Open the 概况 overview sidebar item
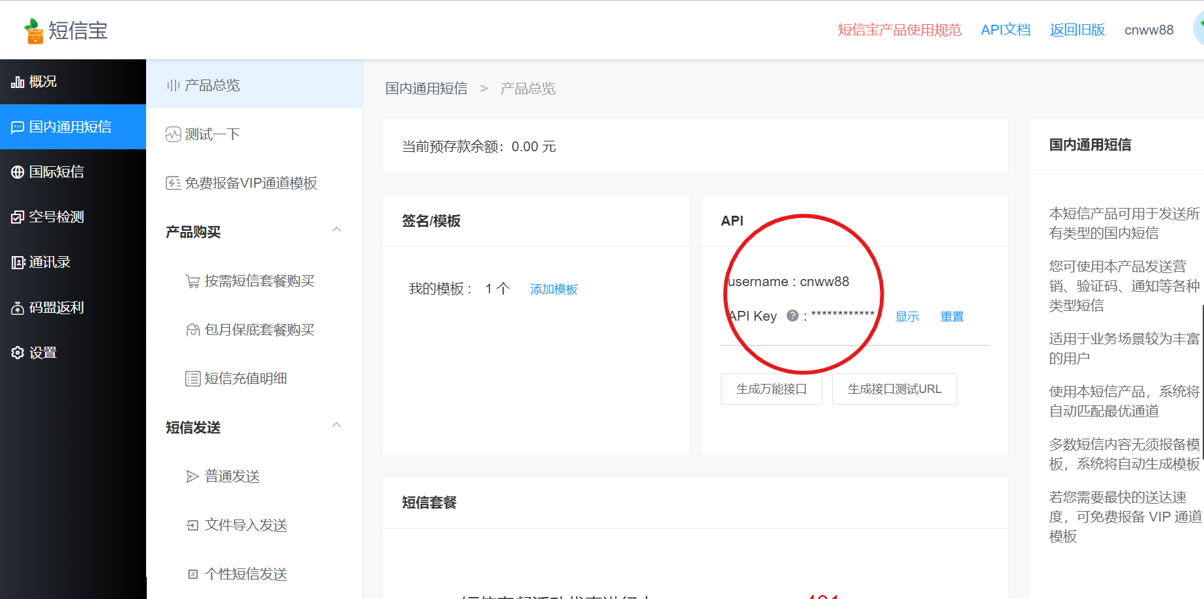 73,81
